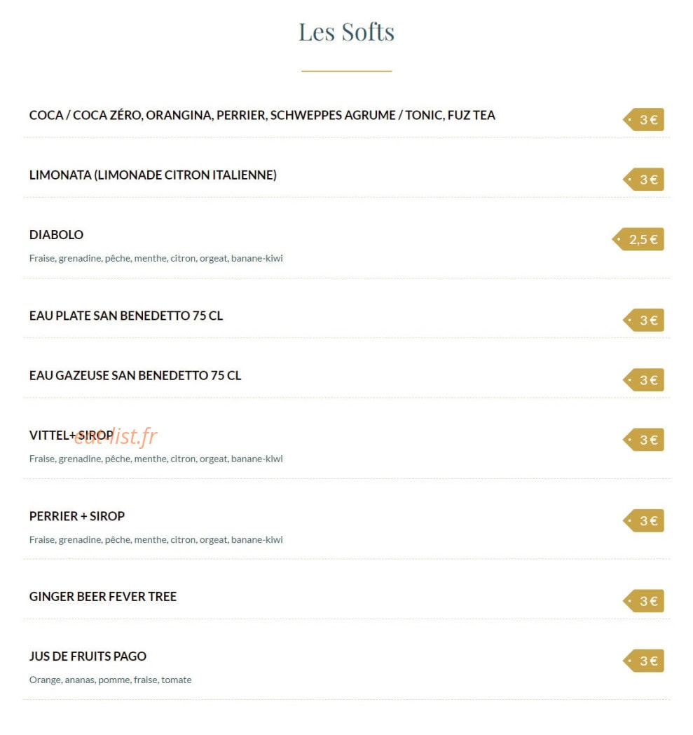This screenshot has height=735, width=693.
Task: Click the Eau Plate San Benedetto price tag
Action: click(643, 320)
